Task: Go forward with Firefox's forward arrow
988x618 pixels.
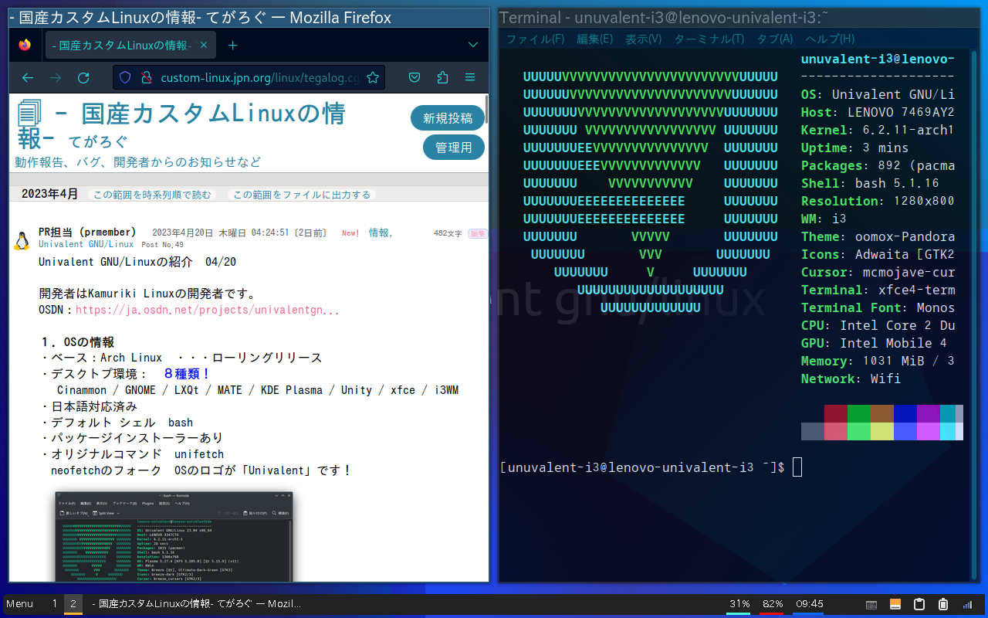Action: [56, 77]
